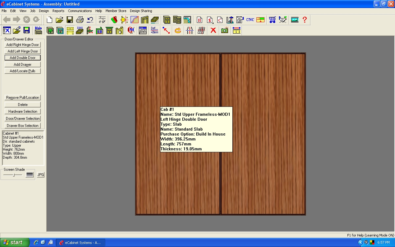Click the DBX drawer box icon
Image resolution: width=395 pixels, height=247 pixels.
(80, 30)
